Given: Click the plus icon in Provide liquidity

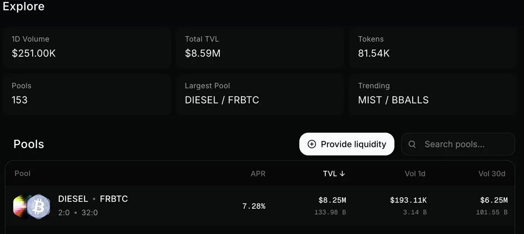Looking at the screenshot, I should click(312, 144).
